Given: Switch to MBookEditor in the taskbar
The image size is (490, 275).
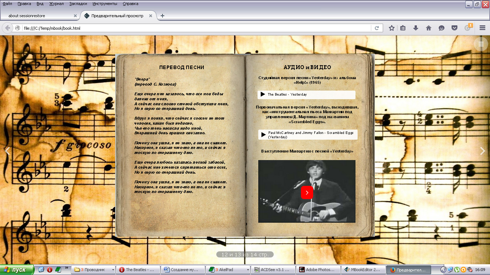Looking at the screenshot, I should coord(363,270).
